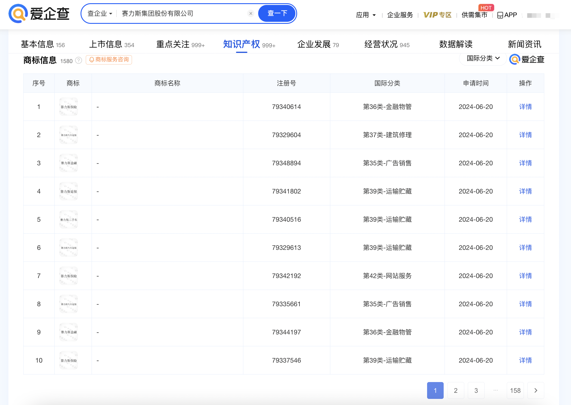
Task: Open the 应用 dropdown menu
Action: pyautogui.click(x=366, y=15)
